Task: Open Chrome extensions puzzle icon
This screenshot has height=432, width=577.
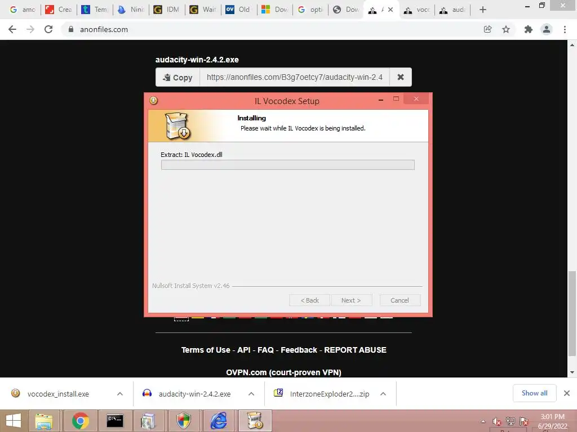Action: pos(528,29)
